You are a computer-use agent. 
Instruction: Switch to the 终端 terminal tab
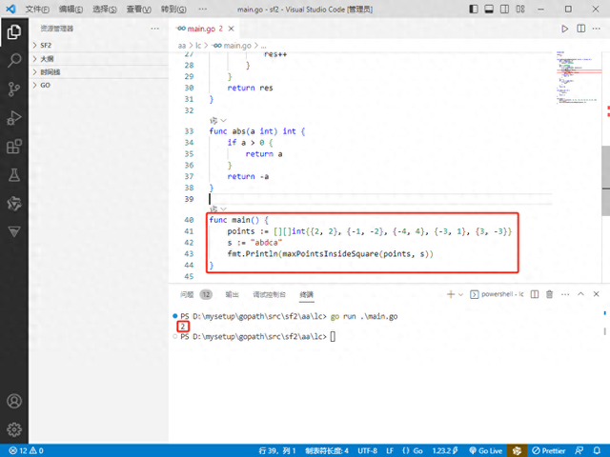[307, 294]
